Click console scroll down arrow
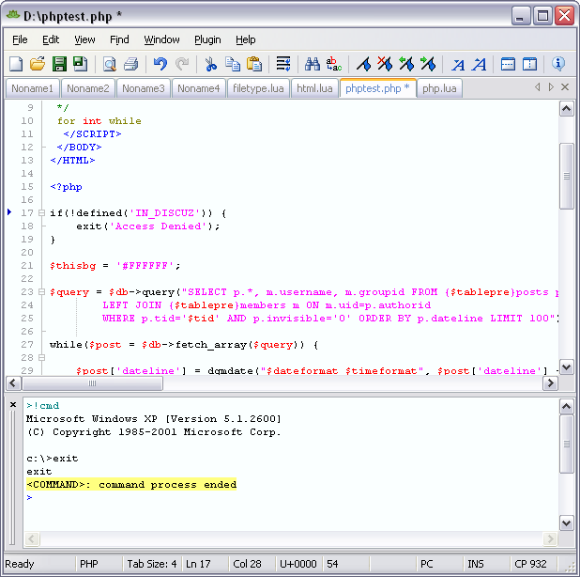580x577 pixels. point(566,523)
